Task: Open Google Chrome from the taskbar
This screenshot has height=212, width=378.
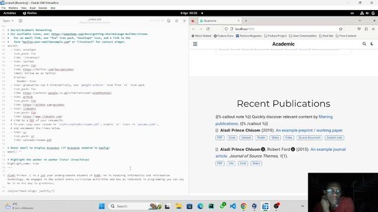Action: point(243,206)
